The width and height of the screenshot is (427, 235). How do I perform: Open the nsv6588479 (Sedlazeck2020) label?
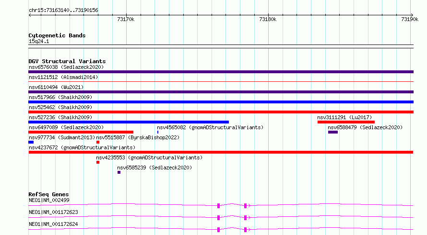(365, 127)
